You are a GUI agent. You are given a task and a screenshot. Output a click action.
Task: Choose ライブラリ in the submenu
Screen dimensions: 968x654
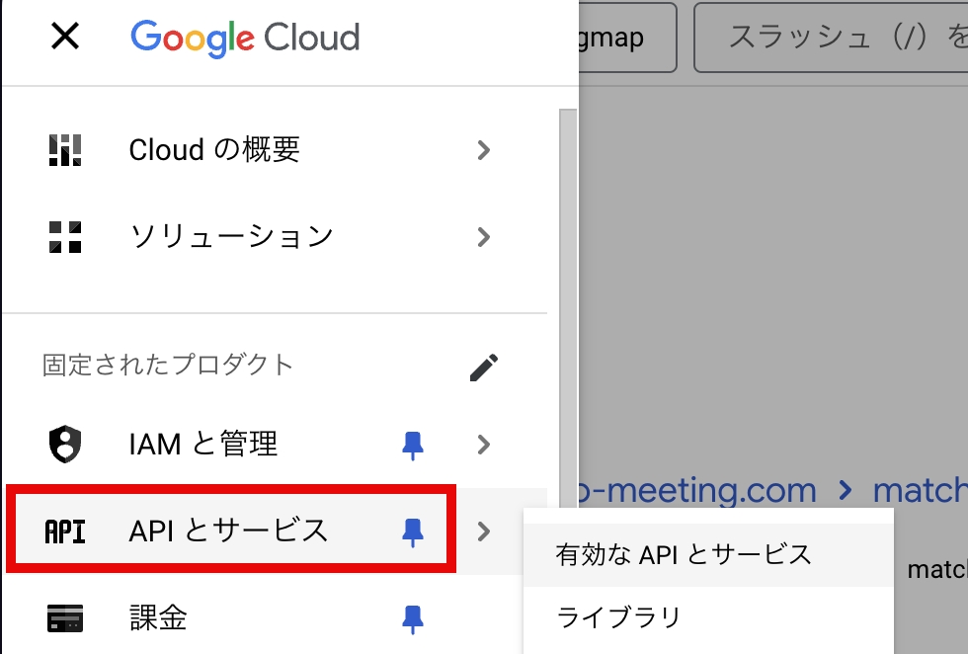pyautogui.click(x=619, y=618)
